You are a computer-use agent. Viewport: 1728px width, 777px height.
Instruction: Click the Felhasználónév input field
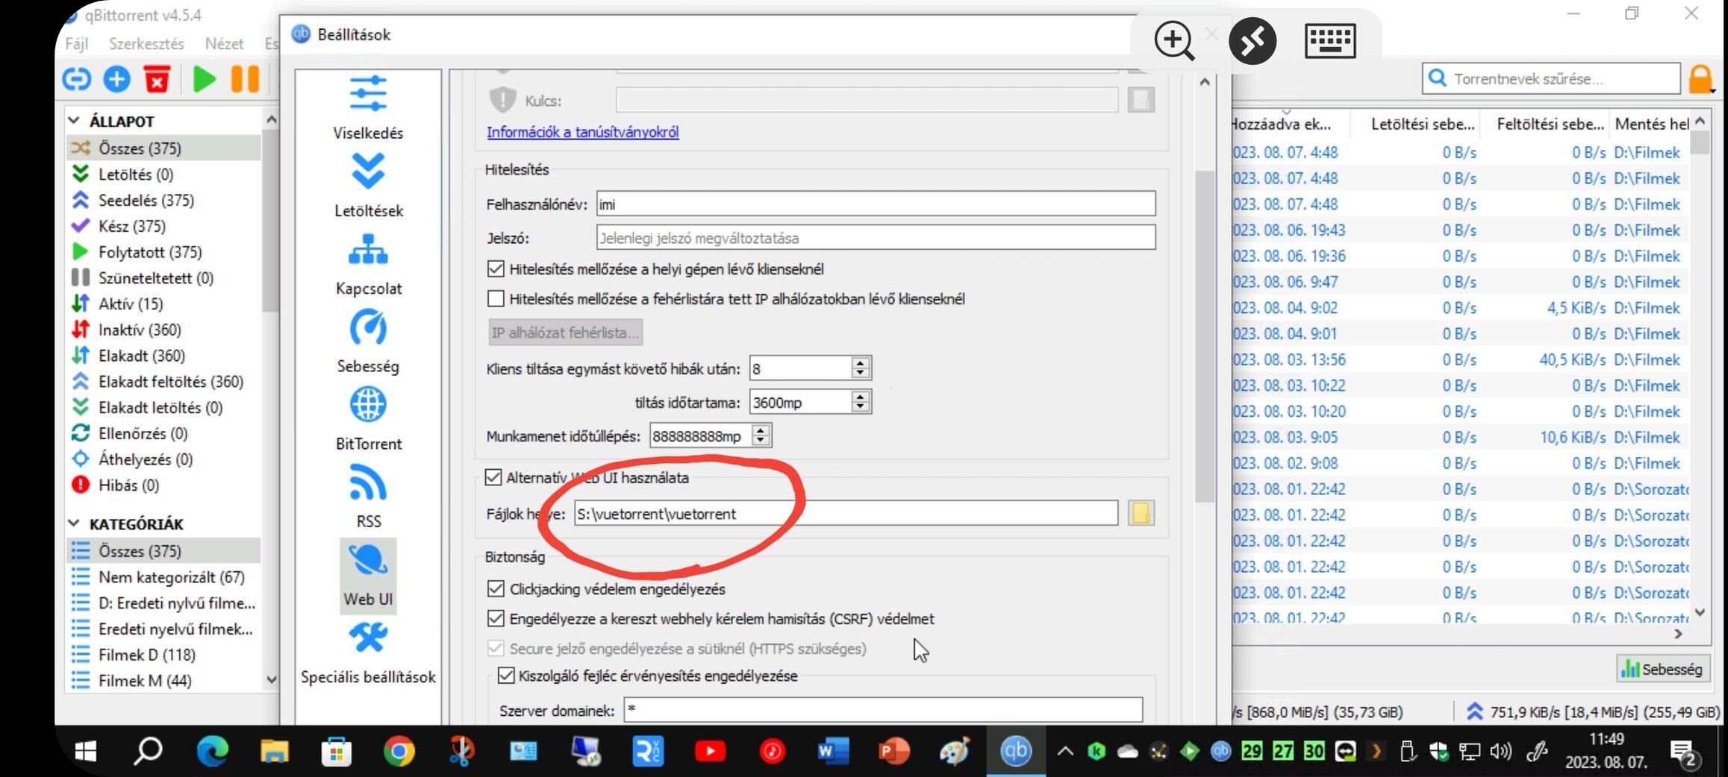click(876, 204)
